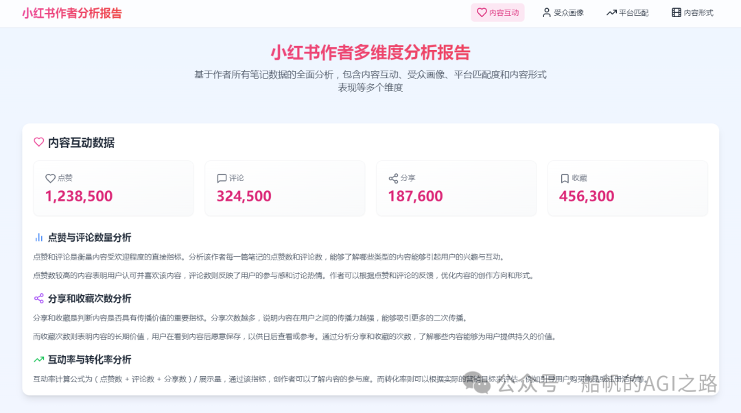Screen dimensions: 741x413
Task: Click the paragraph starting 互动率计算公式为
Action: pyautogui.click(x=340, y=379)
